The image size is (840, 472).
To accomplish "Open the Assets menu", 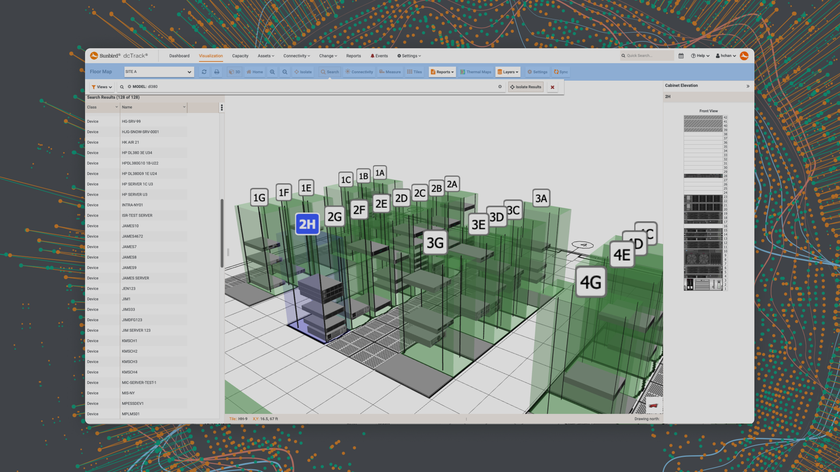I will (266, 56).
